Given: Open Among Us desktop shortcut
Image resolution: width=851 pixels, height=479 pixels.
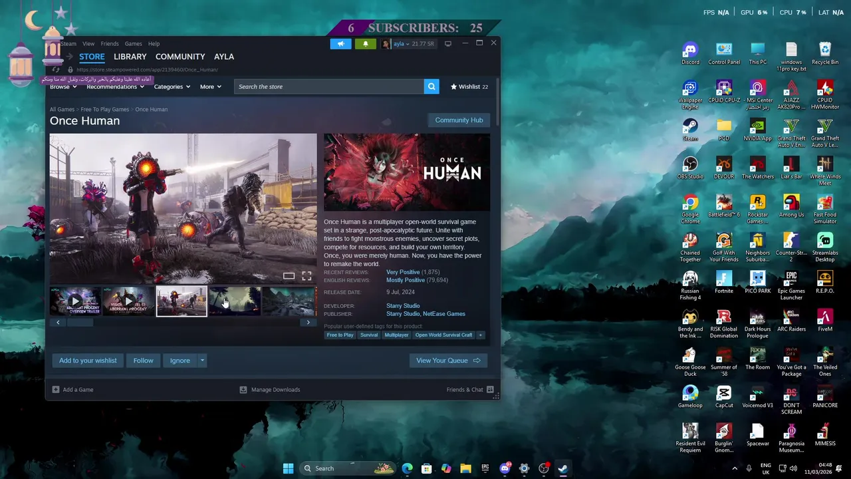Looking at the screenshot, I should point(791,206).
